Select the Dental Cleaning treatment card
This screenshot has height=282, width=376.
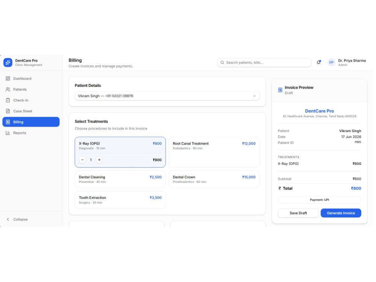point(120,179)
